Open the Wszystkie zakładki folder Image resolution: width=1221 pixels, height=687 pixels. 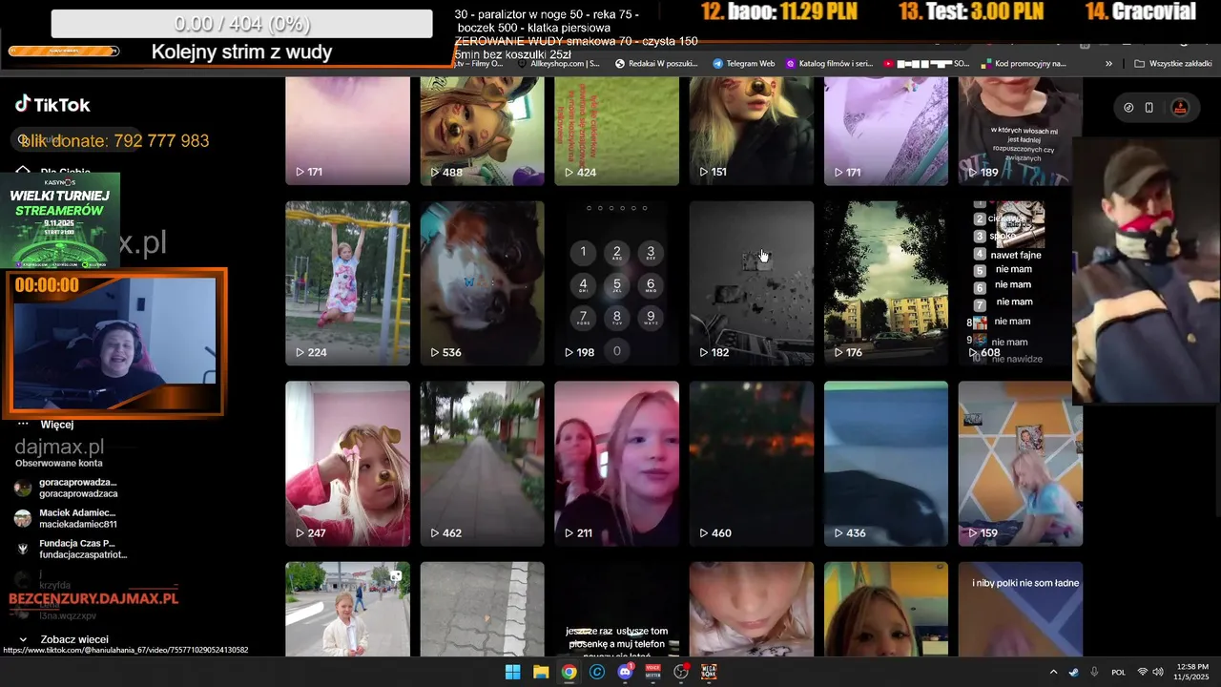click(1172, 64)
